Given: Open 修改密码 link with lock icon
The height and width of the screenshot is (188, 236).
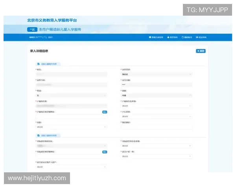Looking at the screenshot, I should click(x=173, y=37).
